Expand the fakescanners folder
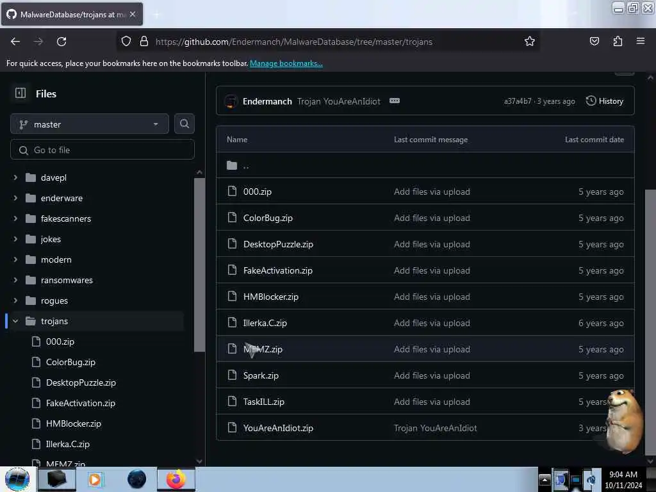 [15, 218]
